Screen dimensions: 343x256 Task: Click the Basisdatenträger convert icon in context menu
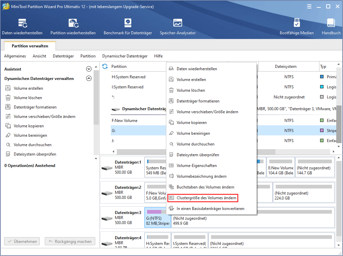[x=171, y=208]
